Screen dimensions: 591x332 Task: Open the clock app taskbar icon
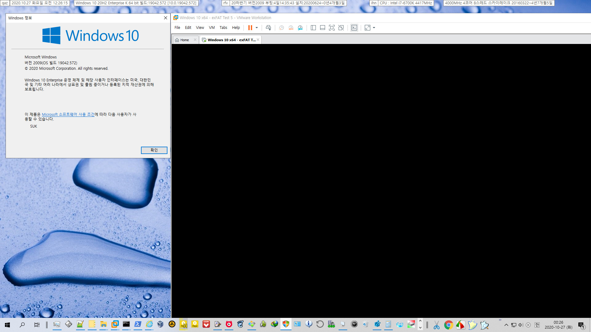(354, 324)
